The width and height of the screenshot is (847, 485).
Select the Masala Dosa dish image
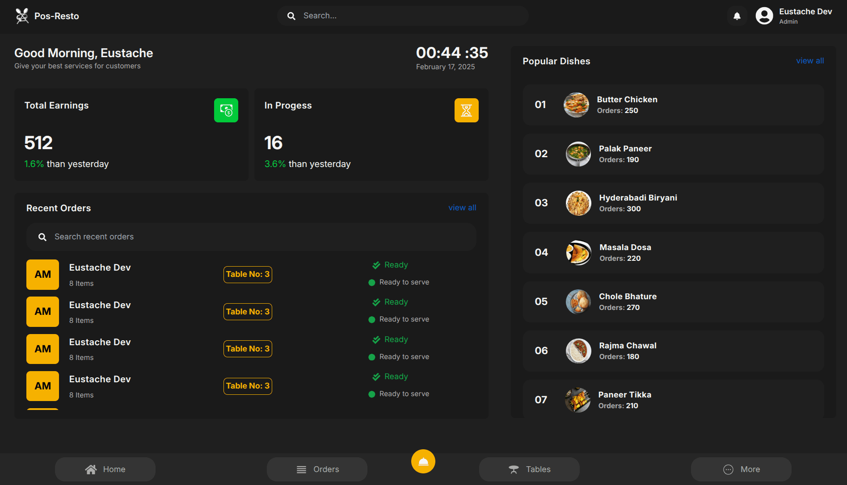click(x=578, y=253)
